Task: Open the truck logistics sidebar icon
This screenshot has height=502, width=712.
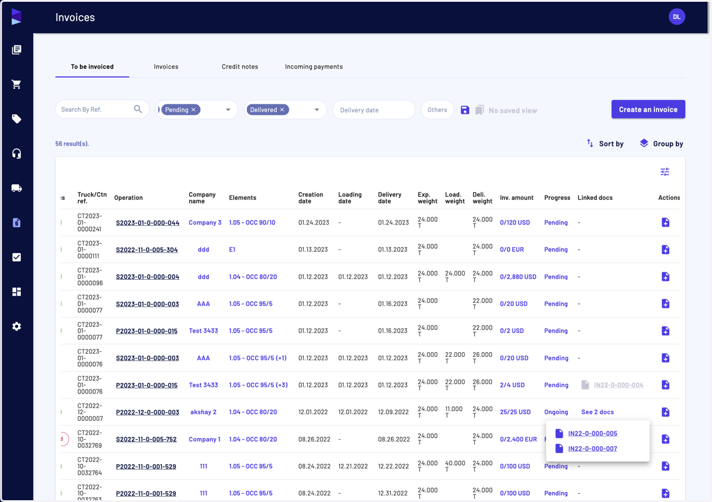Action: tap(17, 188)
